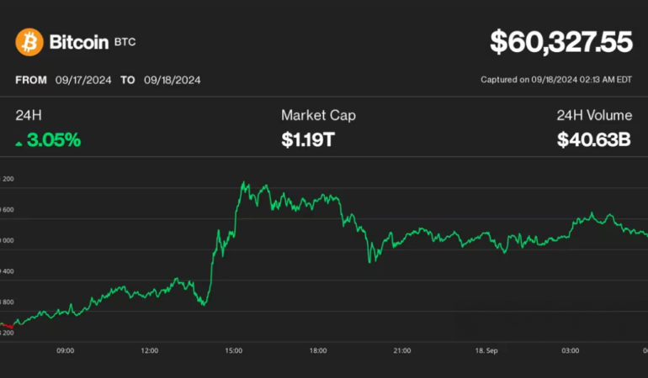The image size is (648, 378).
Task: Click the 03:00 time axis label
Action: coord(571,350)
